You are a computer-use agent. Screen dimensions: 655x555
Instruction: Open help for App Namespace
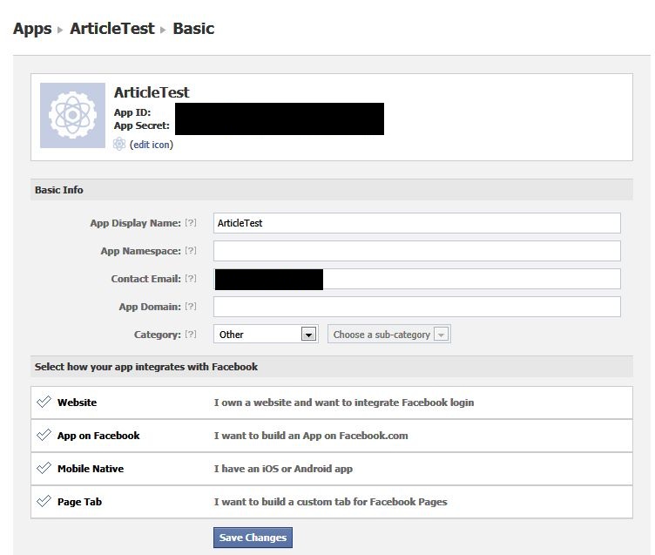(x=191, y=251)
